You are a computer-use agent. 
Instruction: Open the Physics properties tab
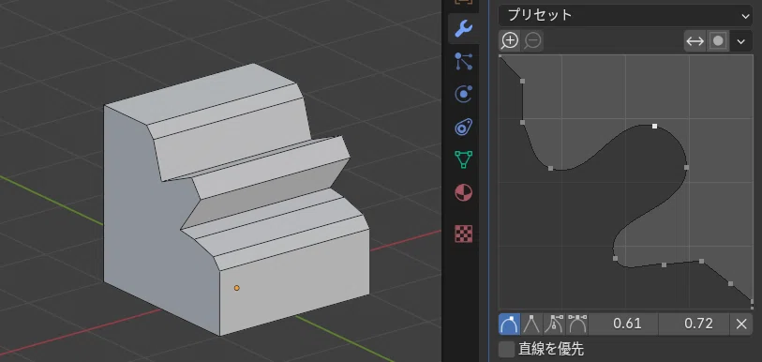(x=463, y=94)
